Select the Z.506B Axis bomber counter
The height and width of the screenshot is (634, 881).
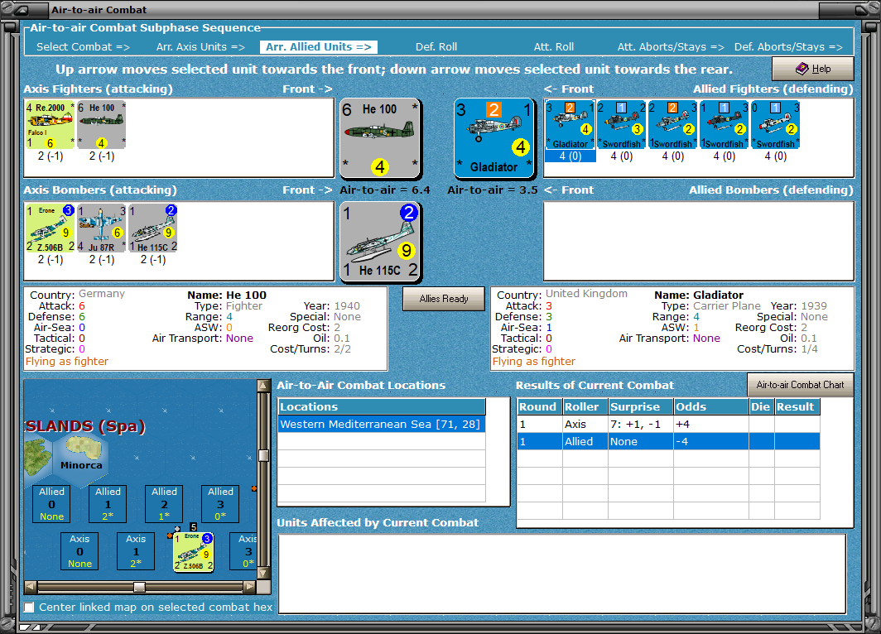pos(50,228)
